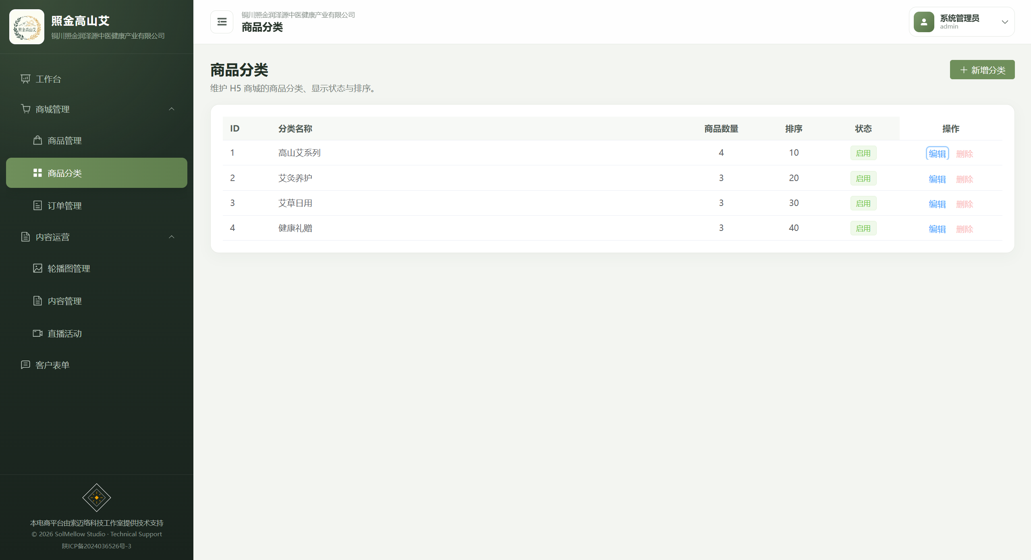Click 启用 status tag for 高山艾系列
This screenshot has width=1031, height=560.
coord(863,153)
